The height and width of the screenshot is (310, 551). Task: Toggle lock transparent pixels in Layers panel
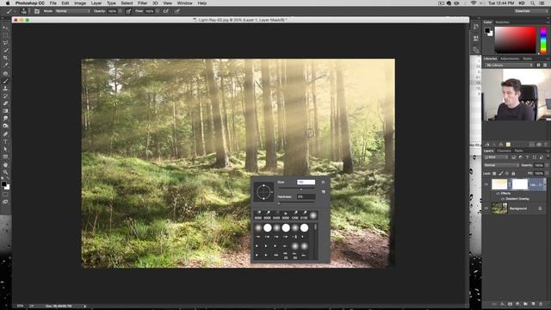pos(494,173)
